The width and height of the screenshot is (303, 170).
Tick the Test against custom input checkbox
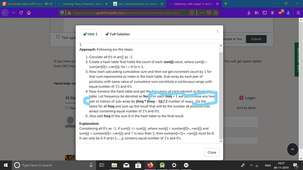58,36
